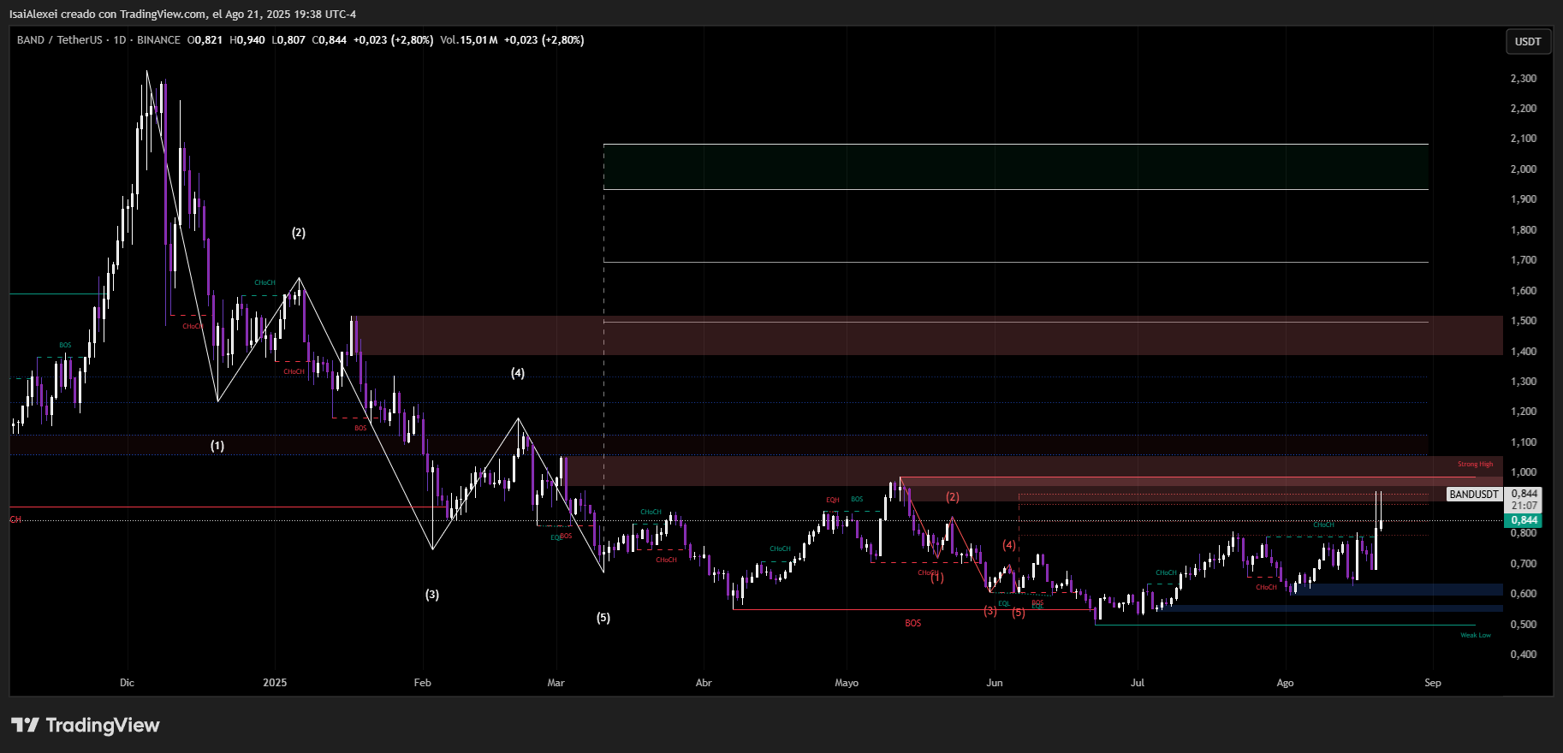This screenshot has width=1563, height=753.
Task: Select the Strong High label
Action: pos(1475,465)
